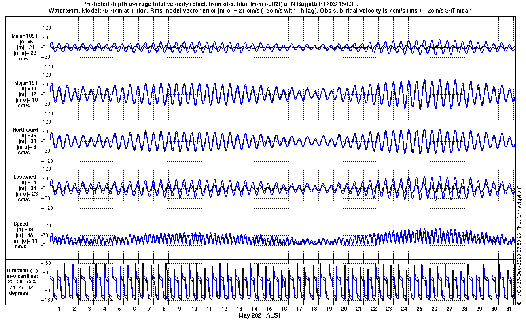Select the 'Minor 109T' panel label
Image resolution: width=526 pixels, height=324 pixels.
tap(24, 36)
